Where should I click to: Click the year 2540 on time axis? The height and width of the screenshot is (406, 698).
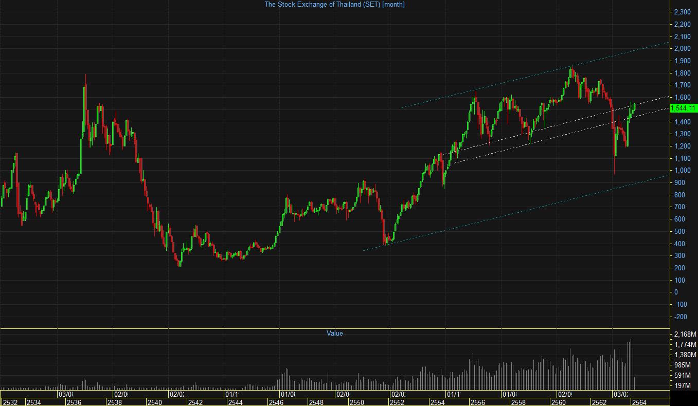[x=154, y=402]
